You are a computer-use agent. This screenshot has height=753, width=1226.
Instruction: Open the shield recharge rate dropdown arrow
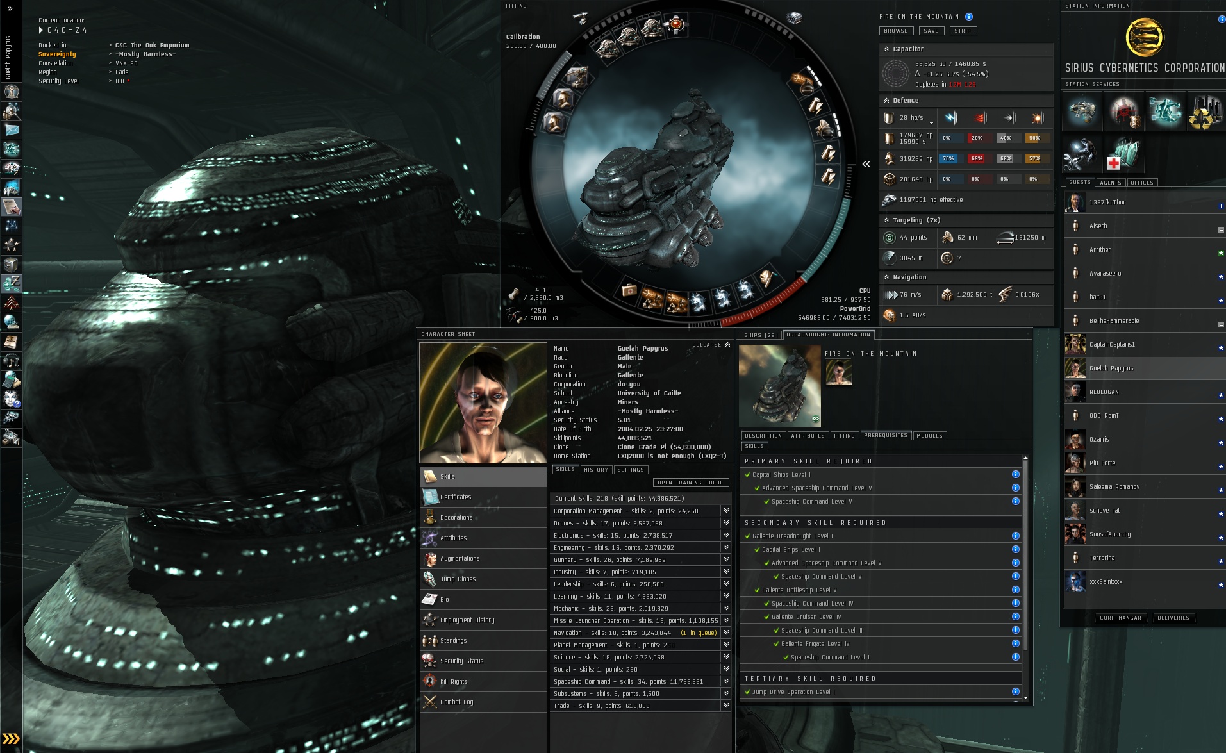click(x=931, y=122)
